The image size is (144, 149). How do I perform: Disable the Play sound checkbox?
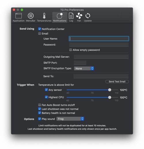point(39,119)
